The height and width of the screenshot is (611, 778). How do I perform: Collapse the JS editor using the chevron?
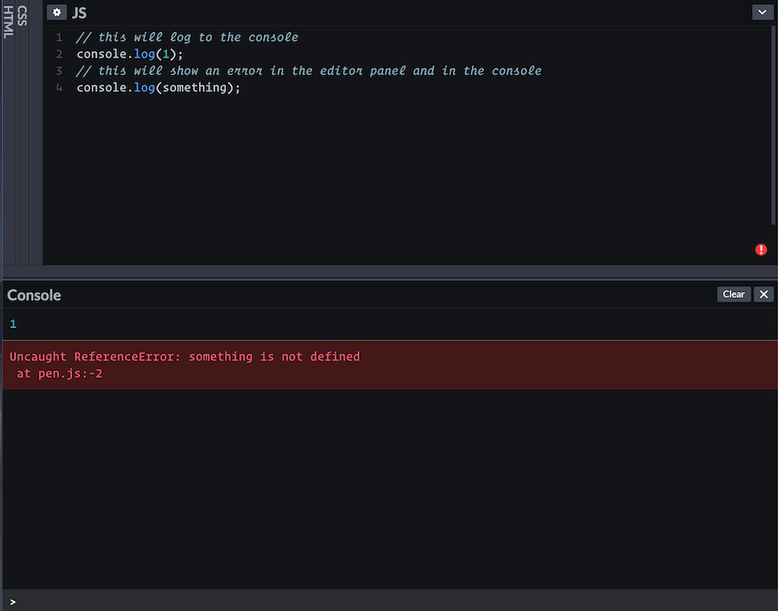pyautogui.click(x=762, y=11)
